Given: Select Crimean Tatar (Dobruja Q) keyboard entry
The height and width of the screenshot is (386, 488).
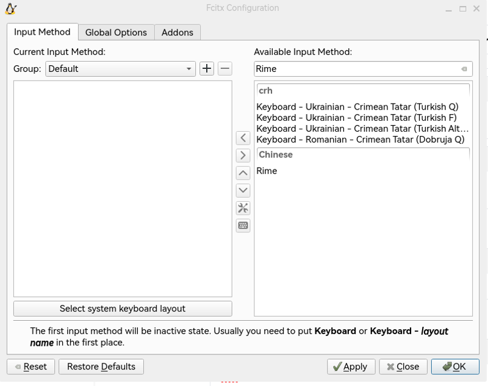Looking at the screenshot, I should [x=360, y=140].
